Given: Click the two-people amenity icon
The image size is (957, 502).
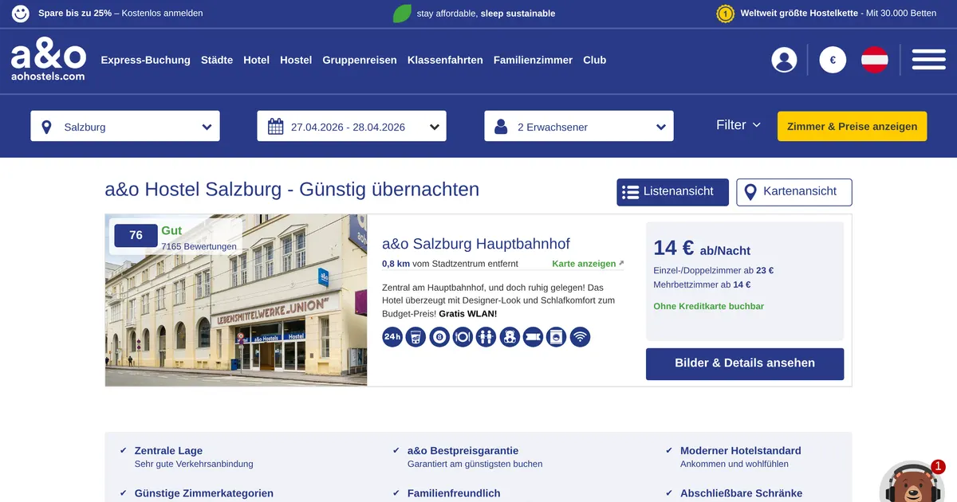Looking at the screenshot, I should coord(486,337).
